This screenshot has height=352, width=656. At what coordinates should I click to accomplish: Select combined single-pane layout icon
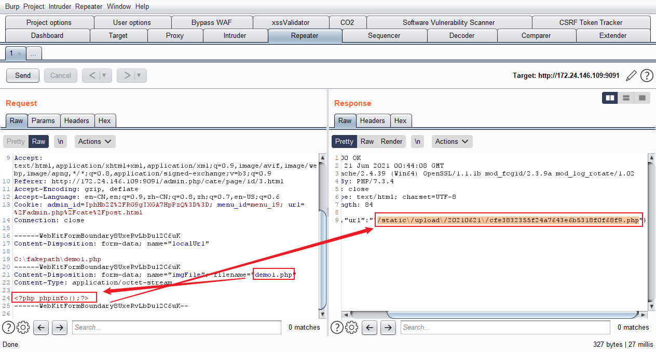pos(642,98)
